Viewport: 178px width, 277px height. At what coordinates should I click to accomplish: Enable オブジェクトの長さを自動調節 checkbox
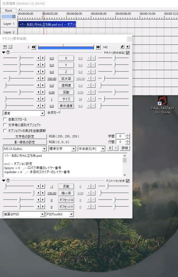5,130
